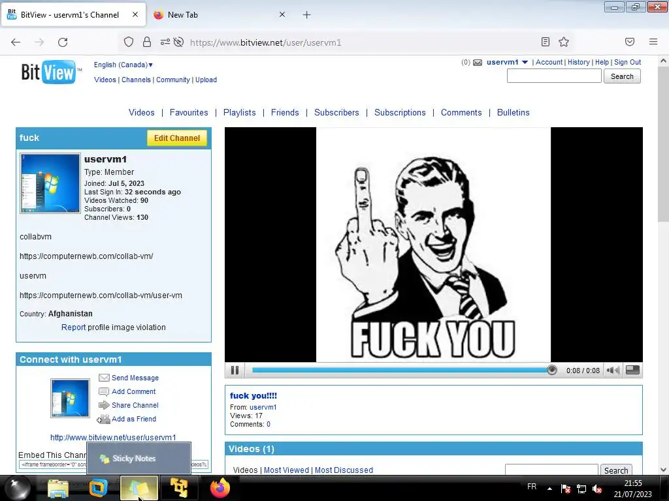
Task: Click the Most Discussed videos filter
Action: click(x=344, y=470)
